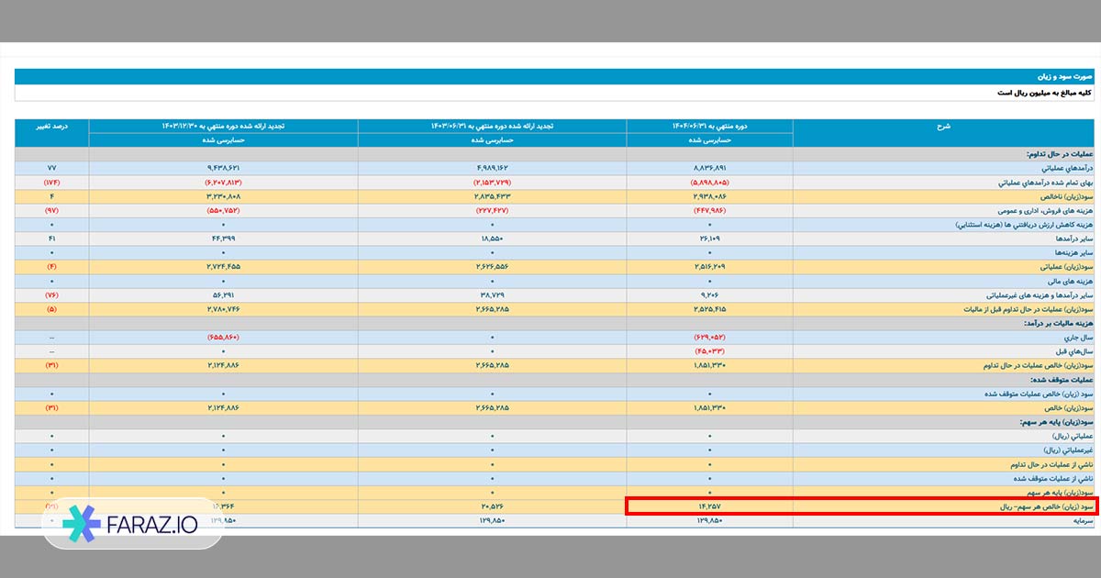Click operating revenue value ۸,۸۳۶,۸۹۱

(710, 169)
